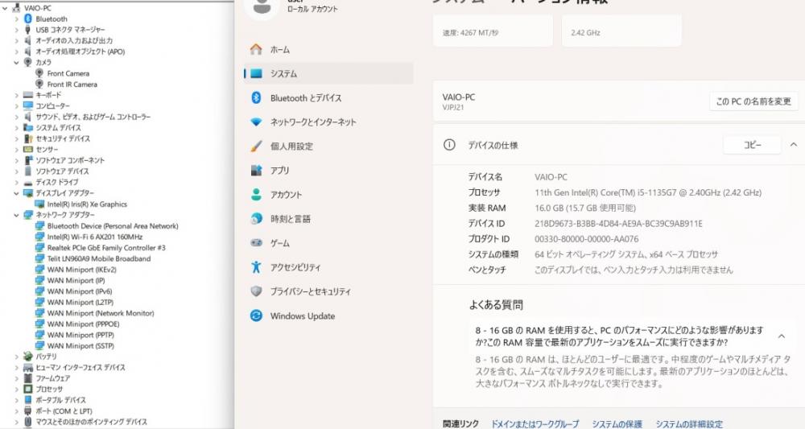Viewport: 805px width, 429px height.
Task: Collapse the デバイスの仕様 section chevron
Action: pyautogui.click(x=793, y=145)
